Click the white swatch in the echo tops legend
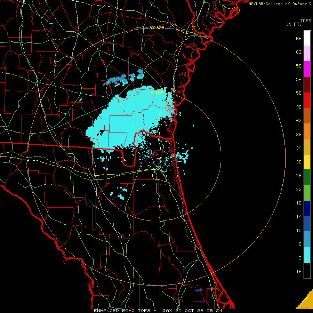The width and height of the screenshot is (313, 313). point(307,38)
